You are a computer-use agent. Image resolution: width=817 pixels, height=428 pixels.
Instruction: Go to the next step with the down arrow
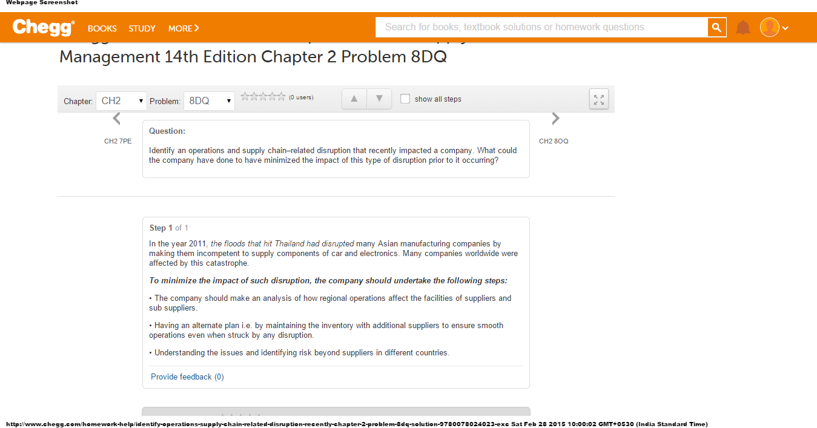tap(379, 99)
